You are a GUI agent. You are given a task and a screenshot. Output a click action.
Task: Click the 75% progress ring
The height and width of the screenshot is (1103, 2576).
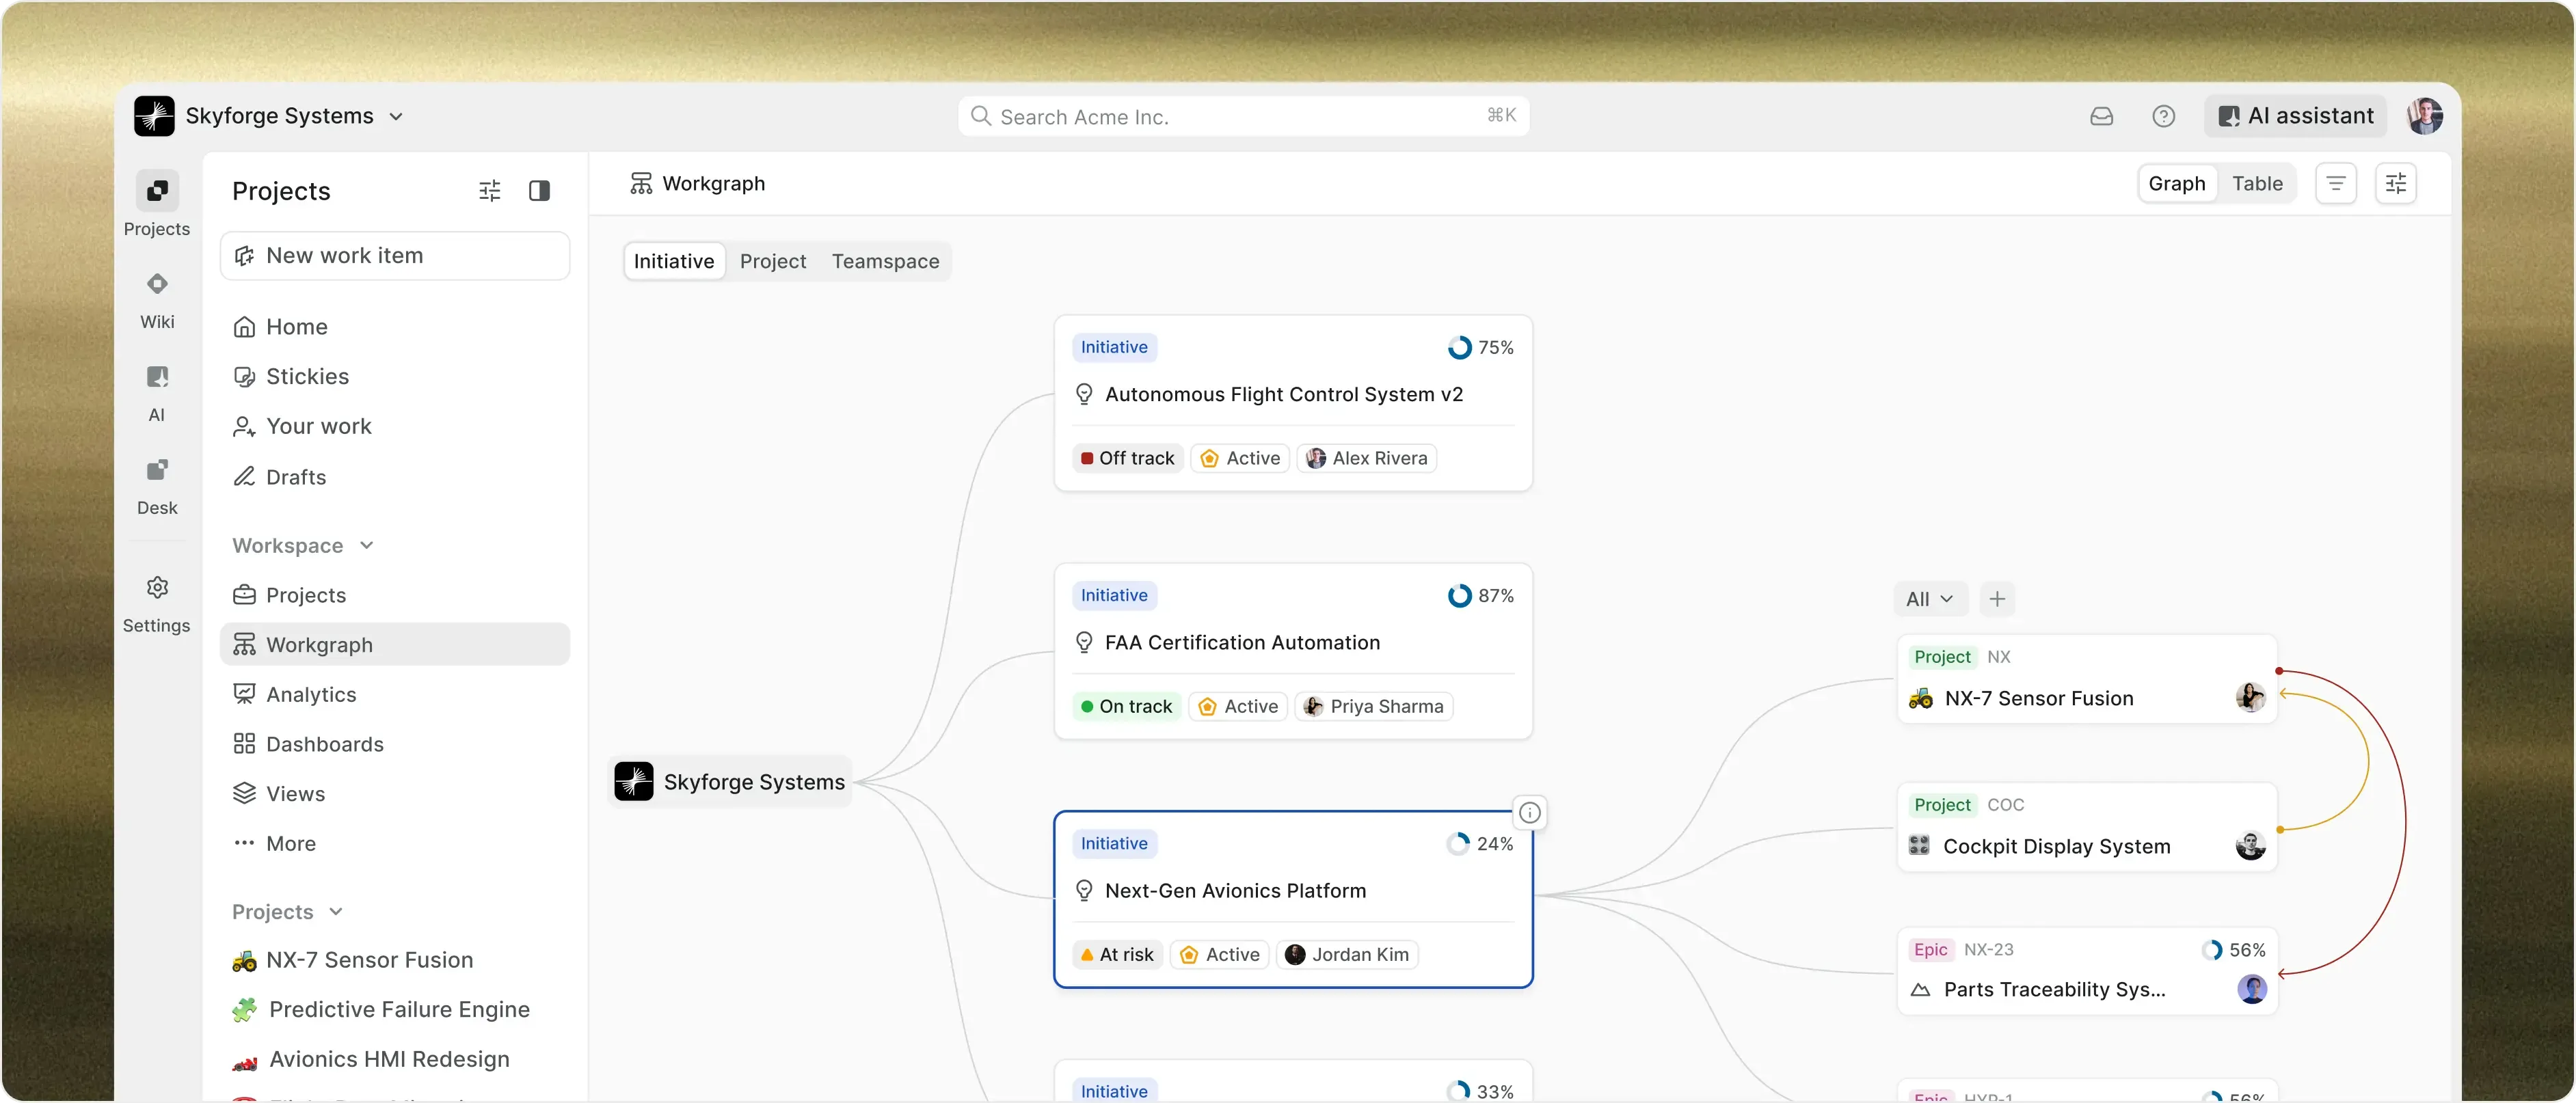[1459, 347]
